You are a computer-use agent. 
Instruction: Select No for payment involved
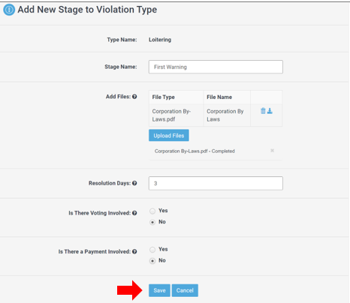click(152, 261)
